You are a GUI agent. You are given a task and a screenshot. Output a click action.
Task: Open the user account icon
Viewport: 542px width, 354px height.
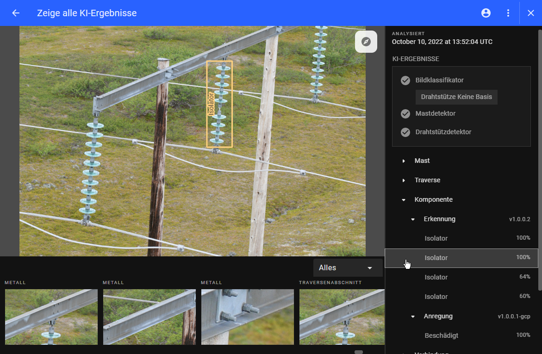click(486, 13)
